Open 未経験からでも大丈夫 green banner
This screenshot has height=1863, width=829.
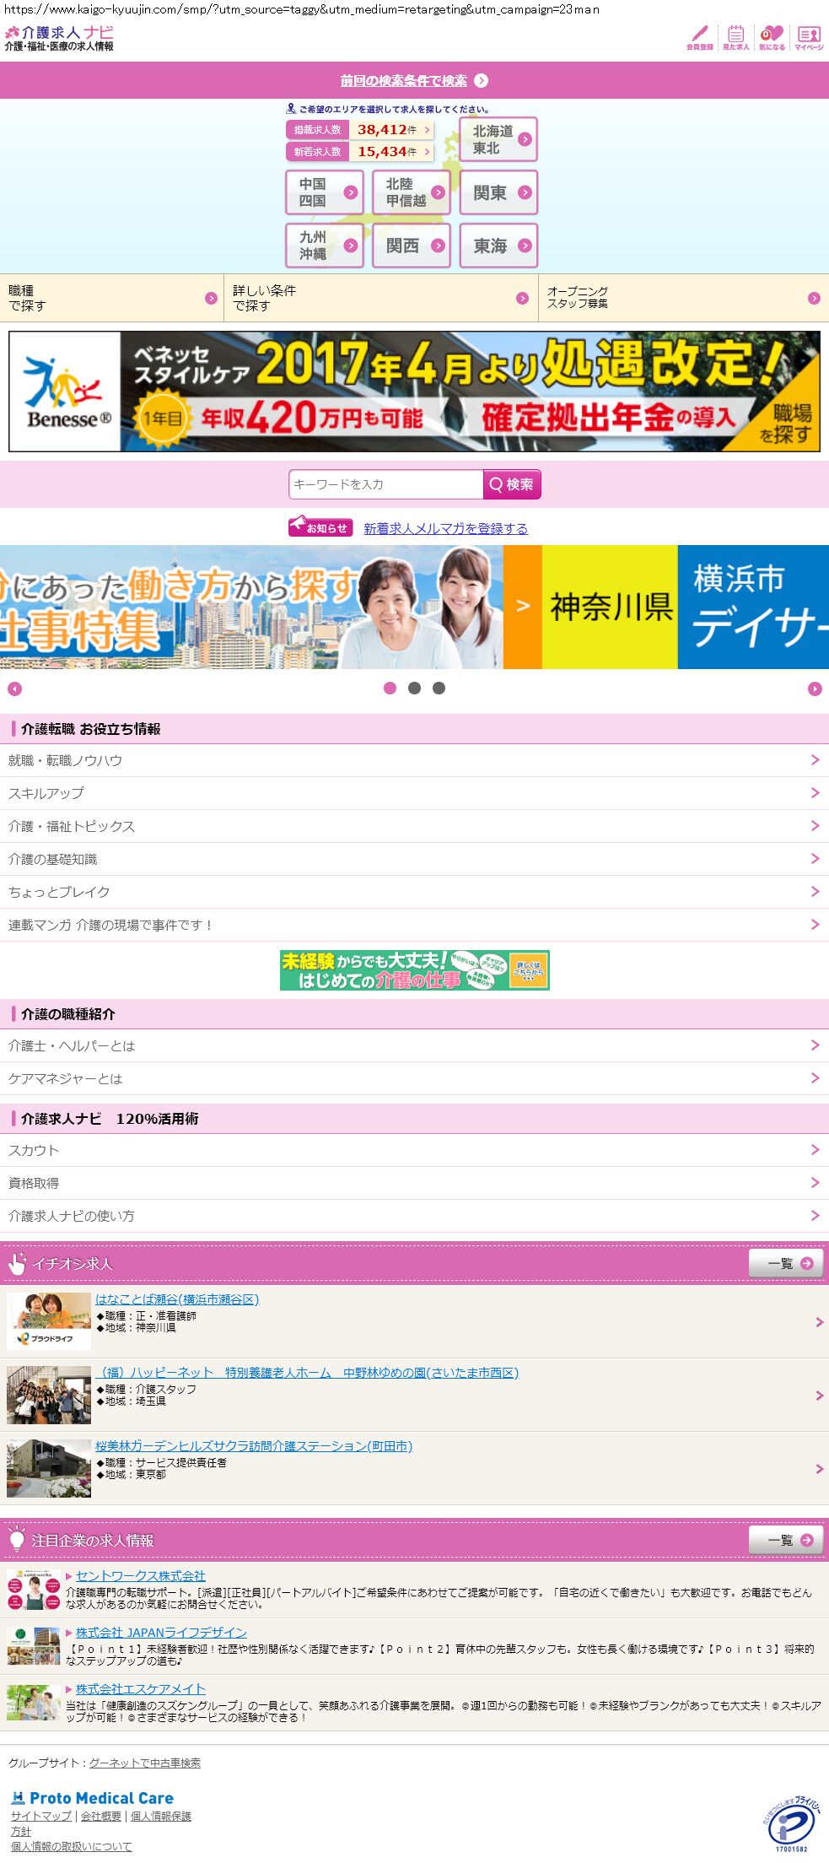coord(414,970)
